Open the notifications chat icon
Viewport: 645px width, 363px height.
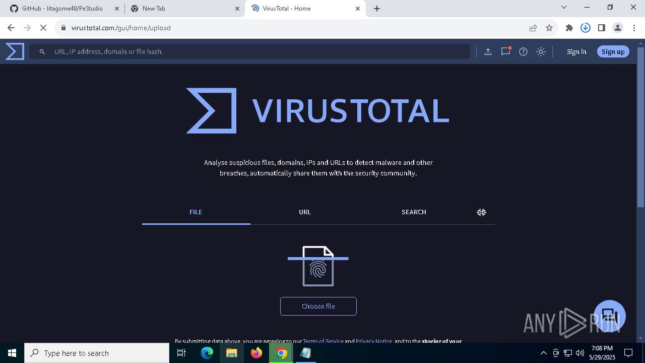tap(505, 51)
